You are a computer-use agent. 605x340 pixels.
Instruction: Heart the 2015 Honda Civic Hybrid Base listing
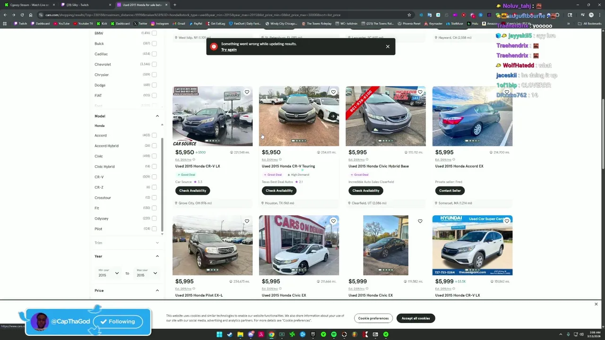pyautogui.click(x=420, y=92)
